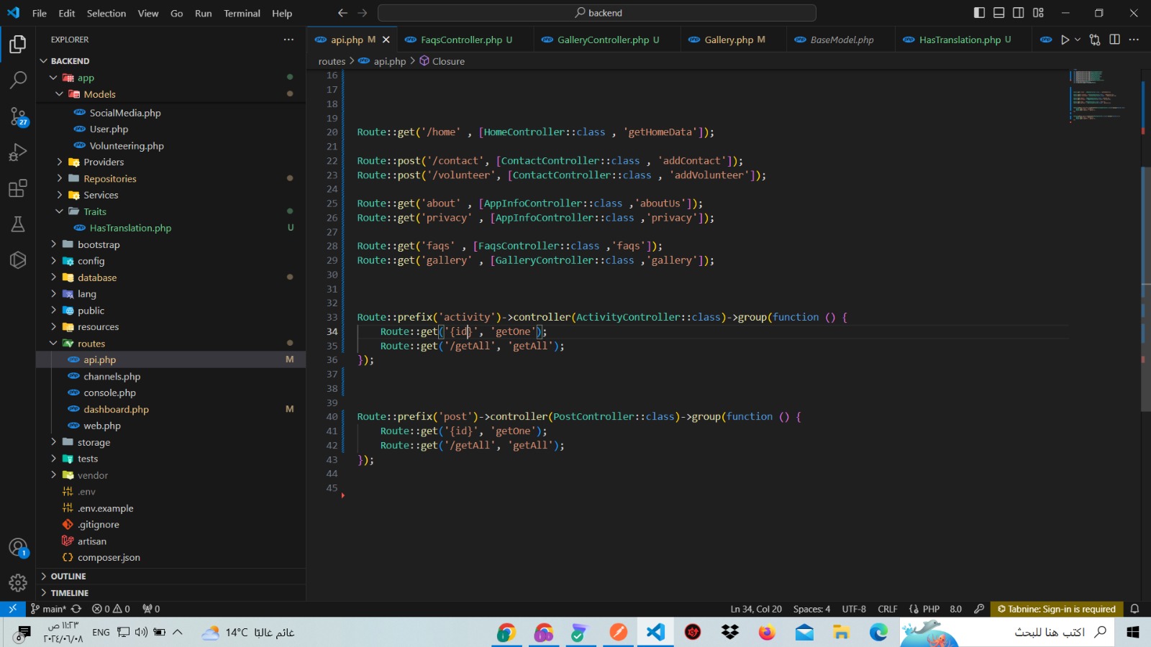
Task: Toggle the Secondary Side Bar layout
Action: point(1019,13)
